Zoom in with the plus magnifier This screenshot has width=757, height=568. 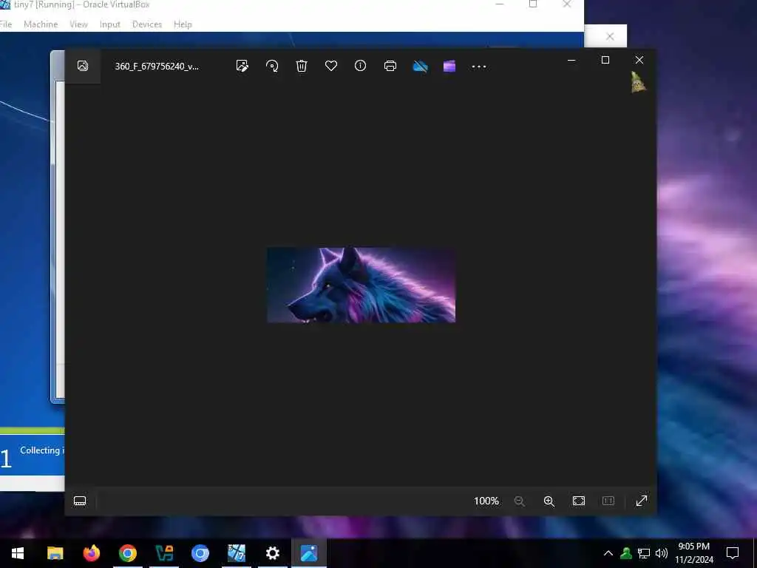pyautogui.click(x=549, y=501)
